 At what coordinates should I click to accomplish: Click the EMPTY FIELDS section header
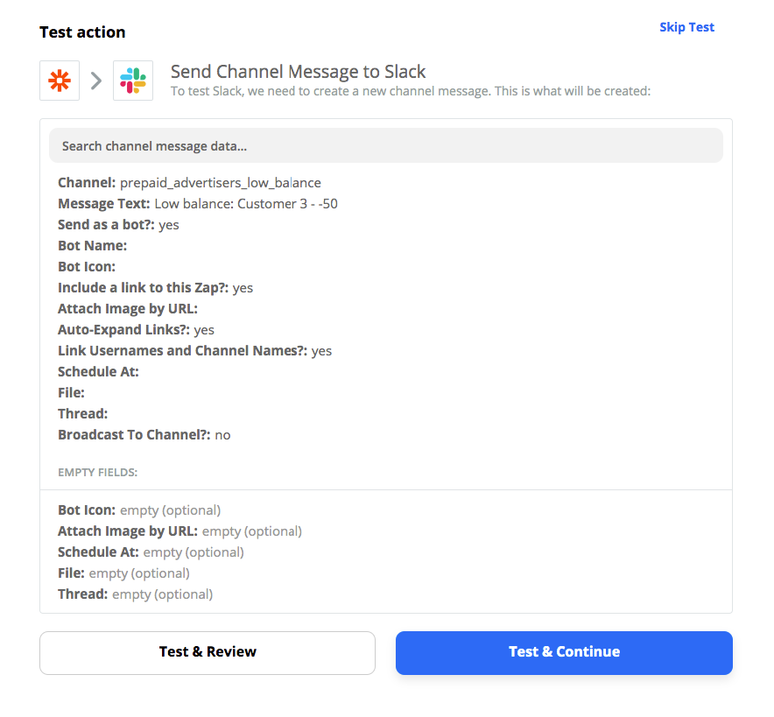click(98, 472)
